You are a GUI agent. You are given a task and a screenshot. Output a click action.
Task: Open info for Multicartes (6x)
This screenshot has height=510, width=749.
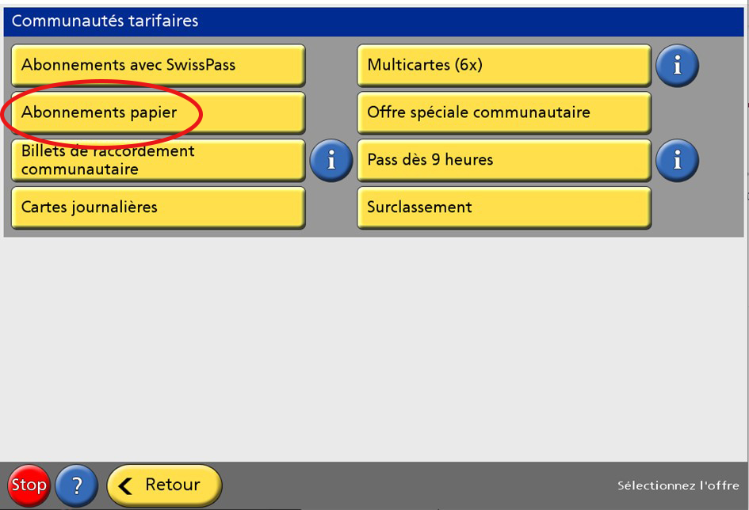click(x=677, y=66)
